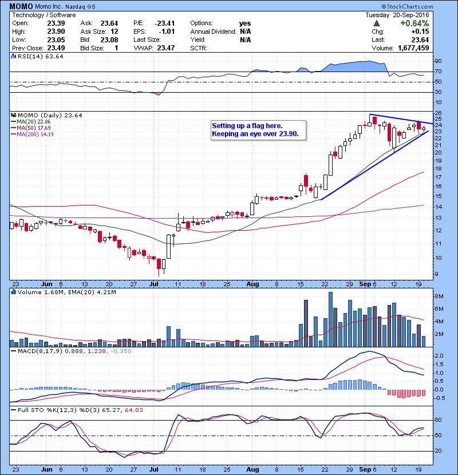Click the Momo Inc. company name
The height and width of the screenshot is (475, 458).
point(49,6)
